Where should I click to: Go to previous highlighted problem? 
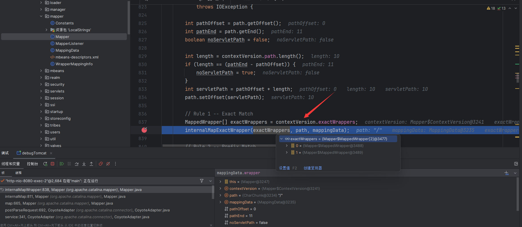click(510, 8)
